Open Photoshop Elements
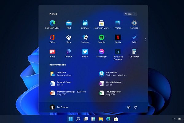 [x=118, y=55]
